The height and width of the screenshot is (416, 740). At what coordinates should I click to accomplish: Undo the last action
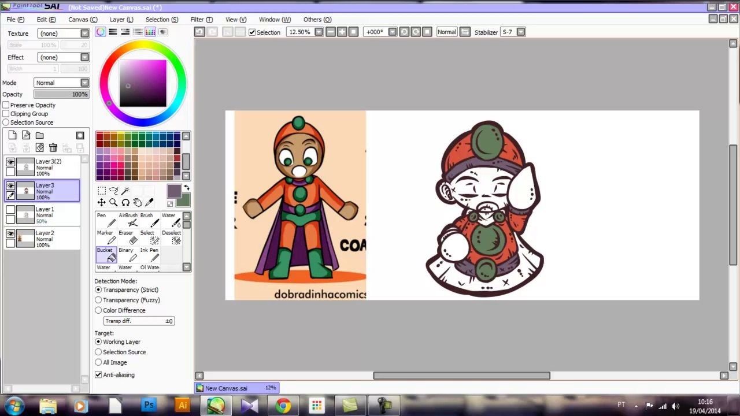(x=199, y=32)
